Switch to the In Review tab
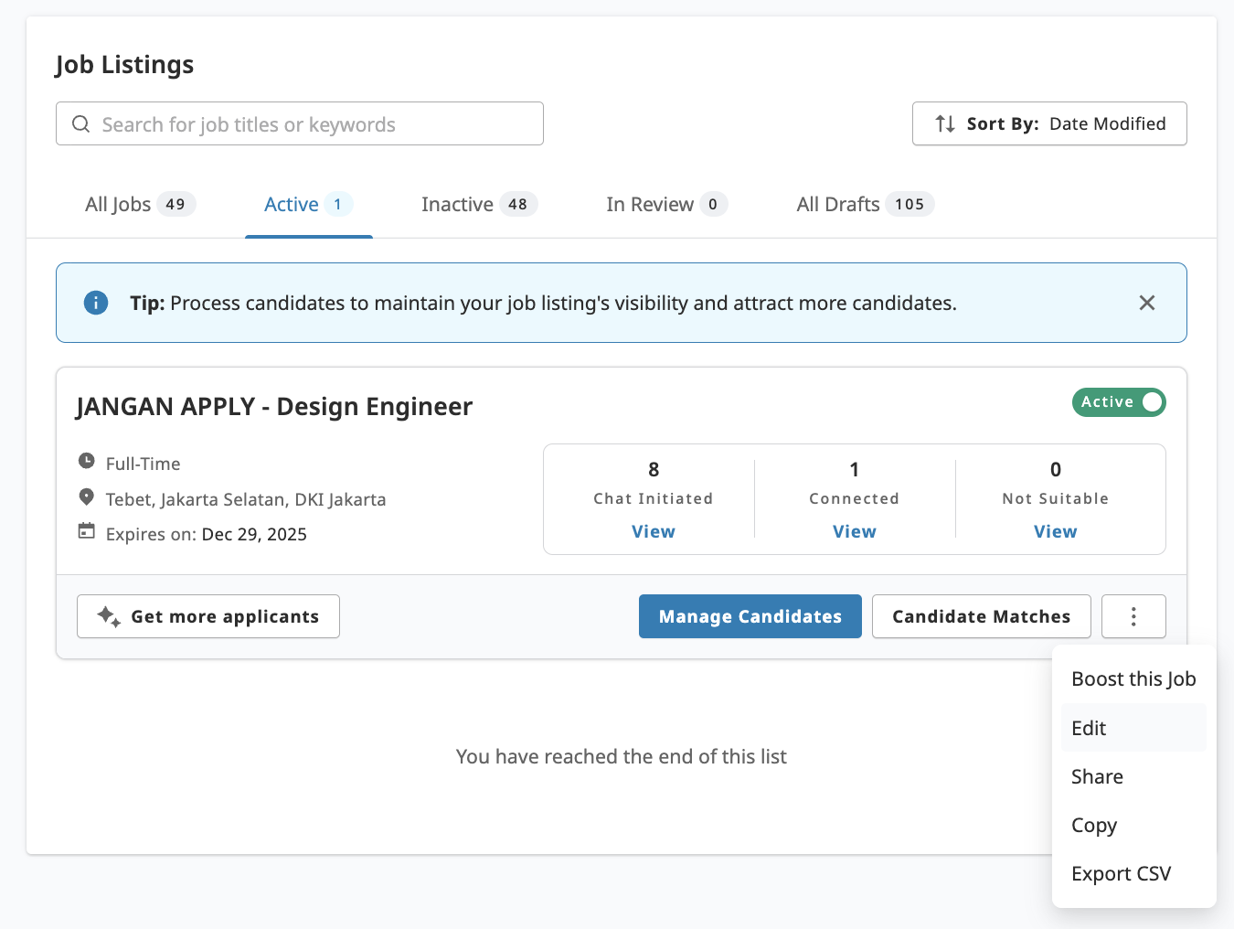 click(x=665, y=204)
